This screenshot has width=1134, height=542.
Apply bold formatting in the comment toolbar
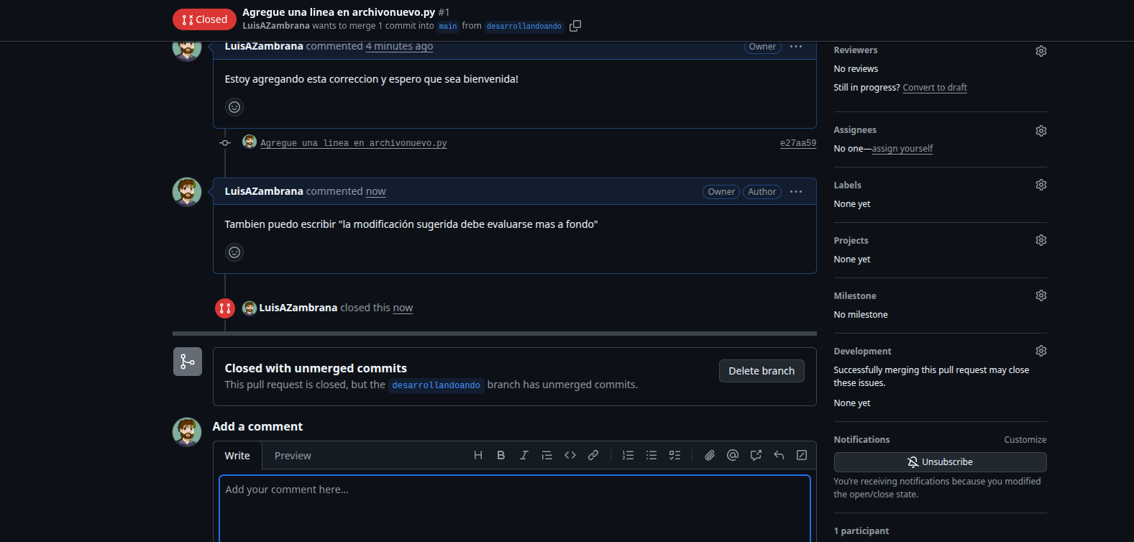tap(501, 455)
